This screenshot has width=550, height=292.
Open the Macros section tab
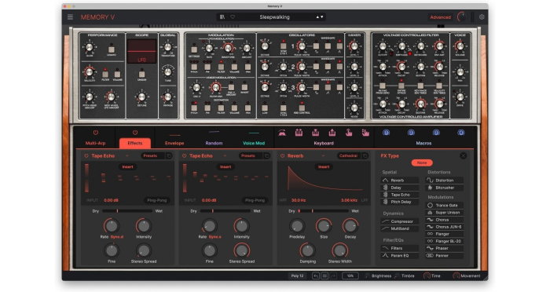(x=423, y=143)
